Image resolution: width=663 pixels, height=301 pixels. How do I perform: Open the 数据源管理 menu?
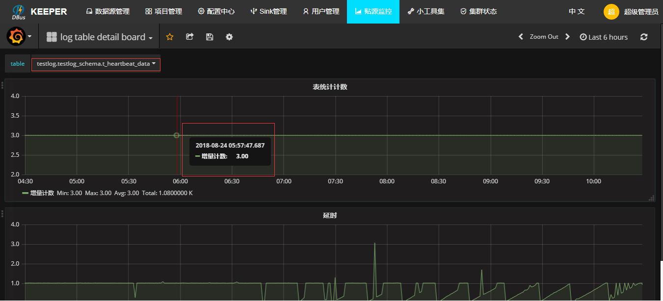pos(108,11)
